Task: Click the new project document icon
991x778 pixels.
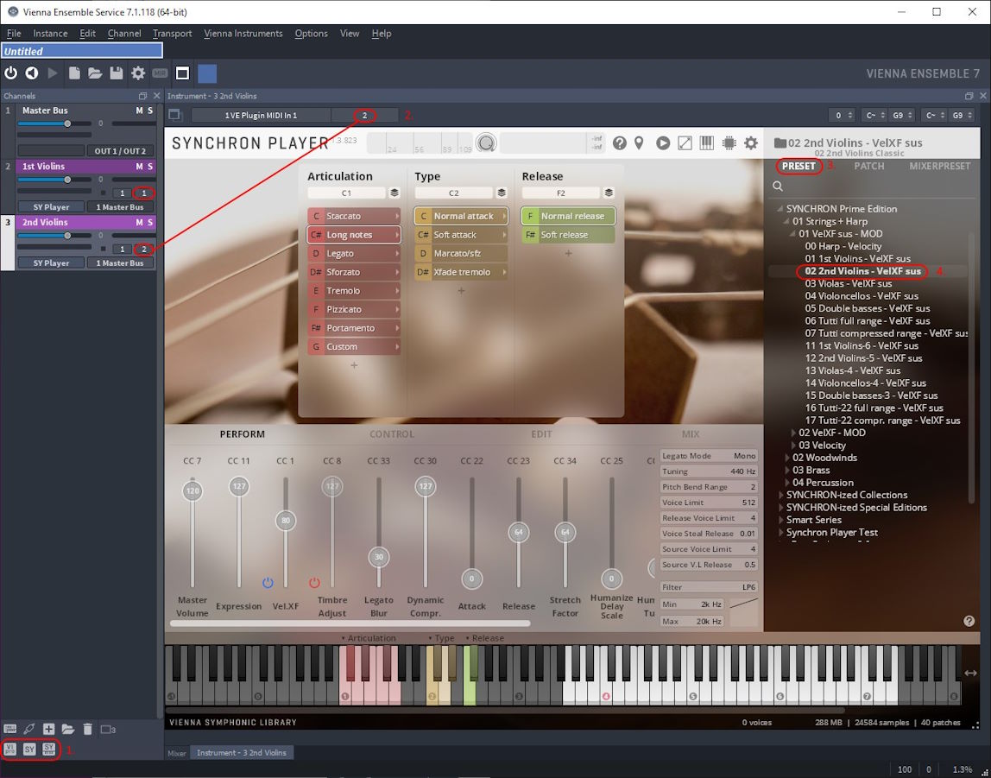Action: (x=74, y=73)
